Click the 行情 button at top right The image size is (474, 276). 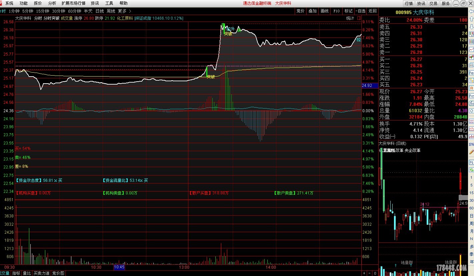pos(409,3)
